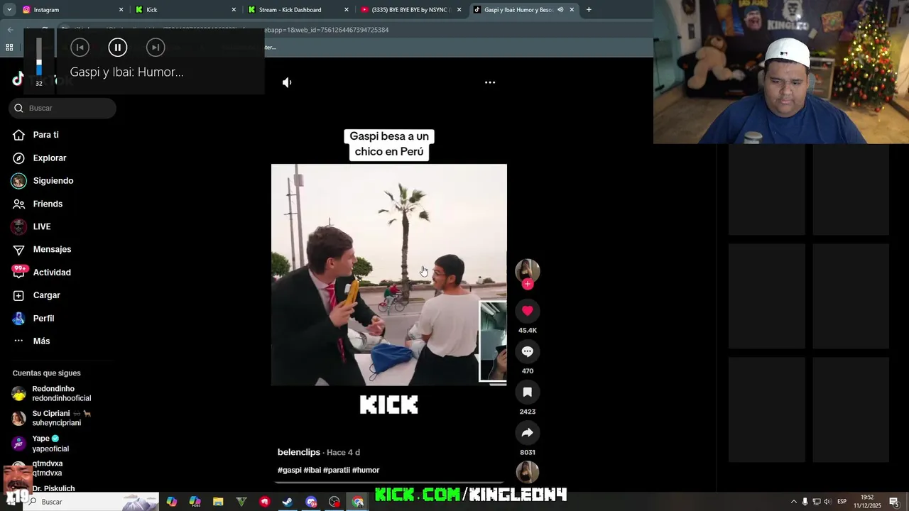The width and height of the screenshot is (909, 511).
Task: Open the Cargar upload page
Action: coord(46,295)
